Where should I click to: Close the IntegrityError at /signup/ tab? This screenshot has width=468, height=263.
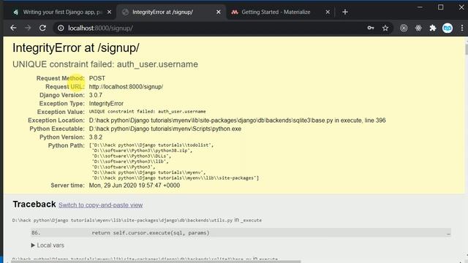219,12
